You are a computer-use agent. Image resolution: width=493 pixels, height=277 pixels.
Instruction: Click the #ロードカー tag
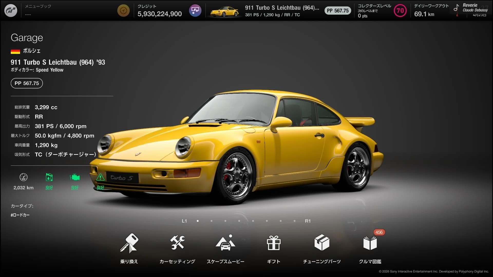pyautogui.click(x=20, y=215)
